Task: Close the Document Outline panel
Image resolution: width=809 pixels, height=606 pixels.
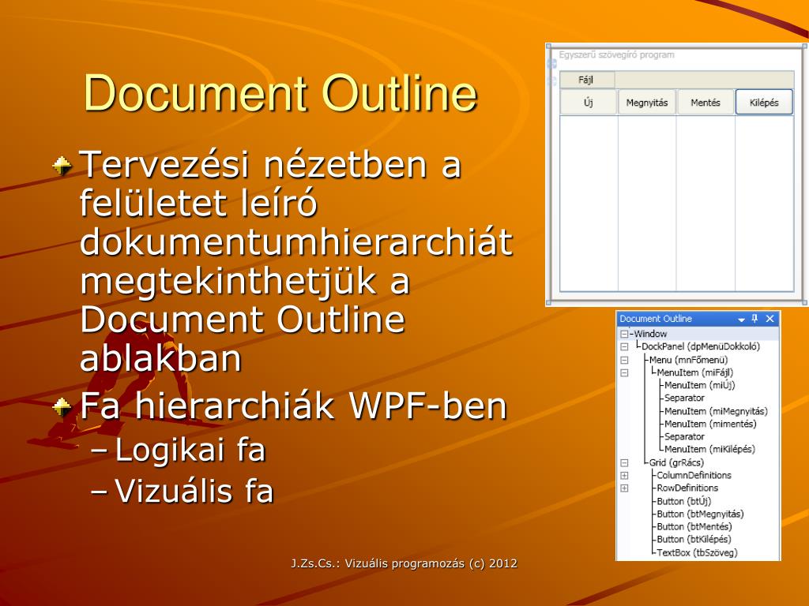Action: tap(769, 319)
